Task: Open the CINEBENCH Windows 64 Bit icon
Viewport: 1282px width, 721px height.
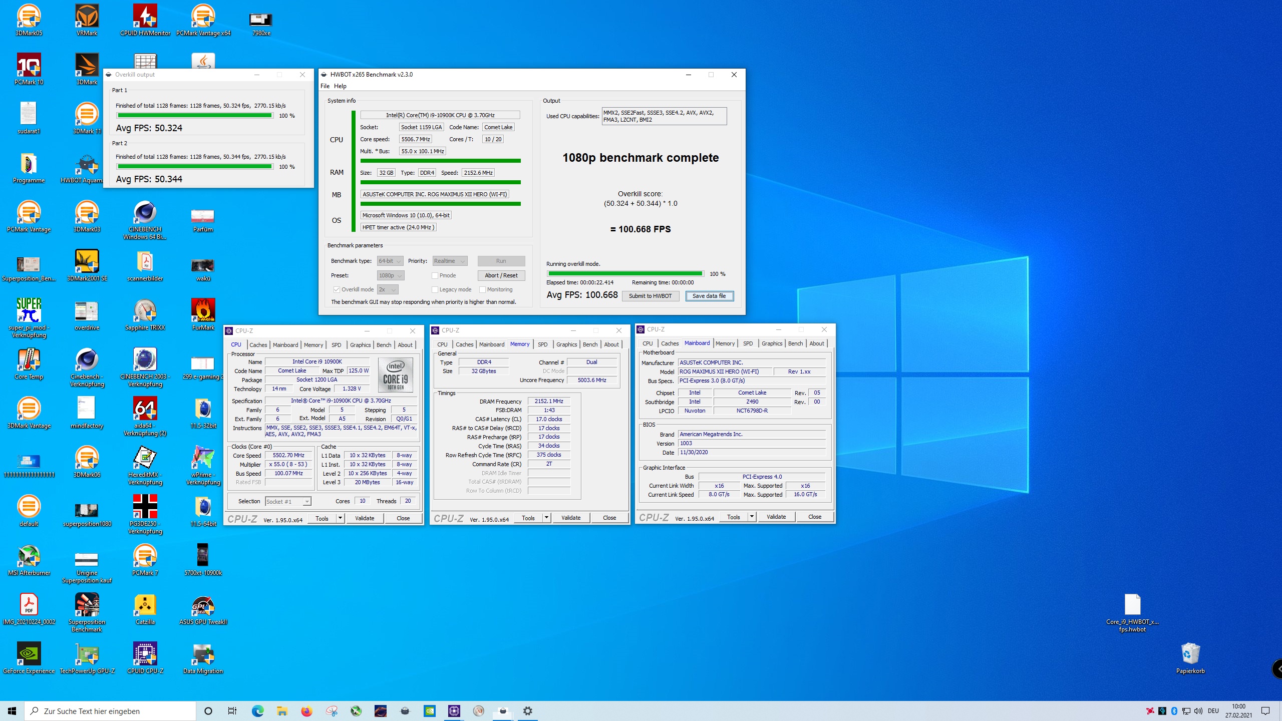Action: point(145,220)
